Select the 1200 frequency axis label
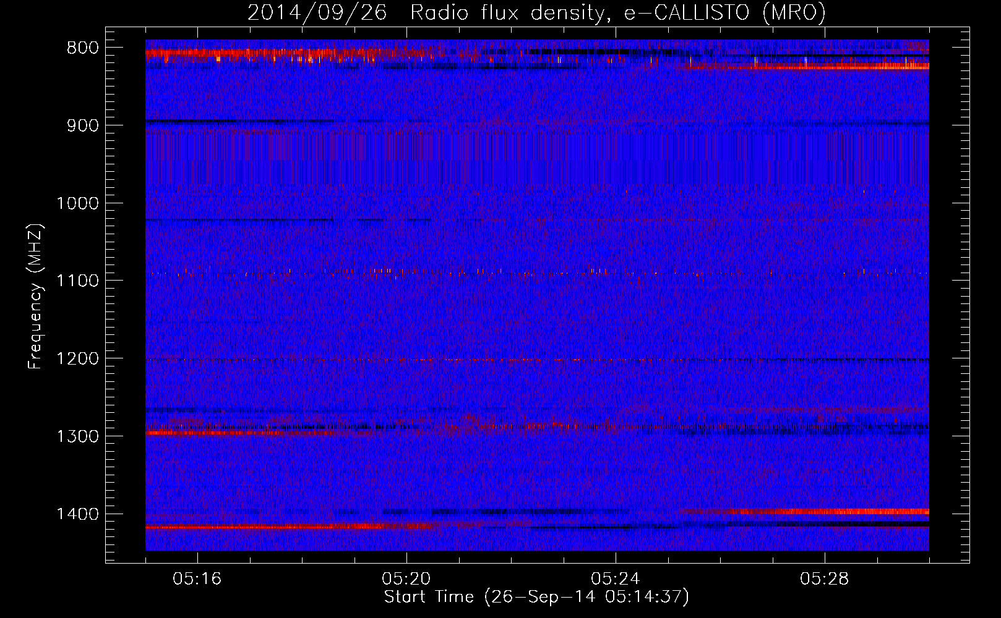 pos(77,358)
